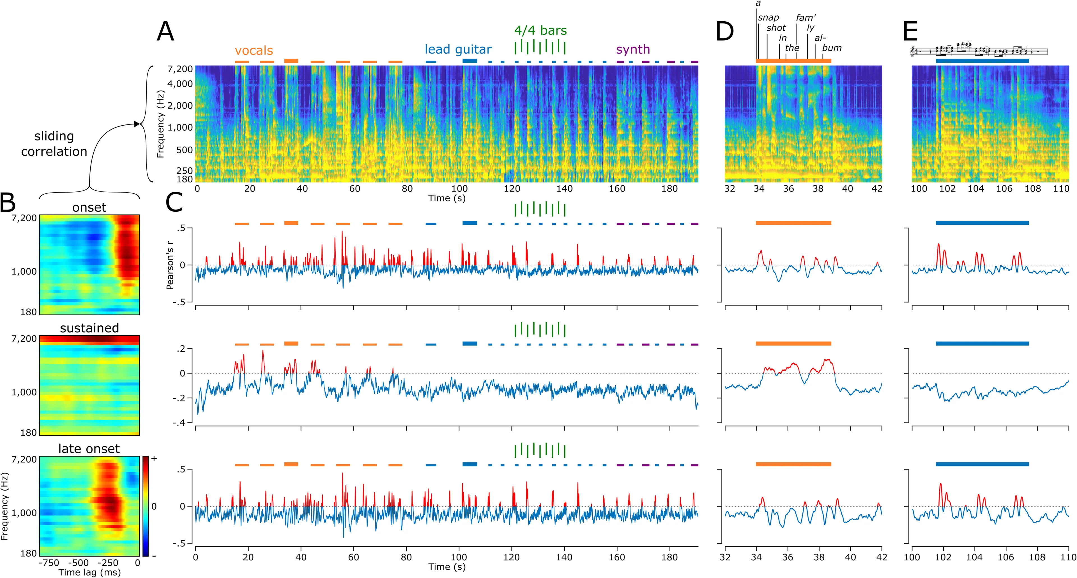Click the 'sliding correlation' text

click(54, 144)
